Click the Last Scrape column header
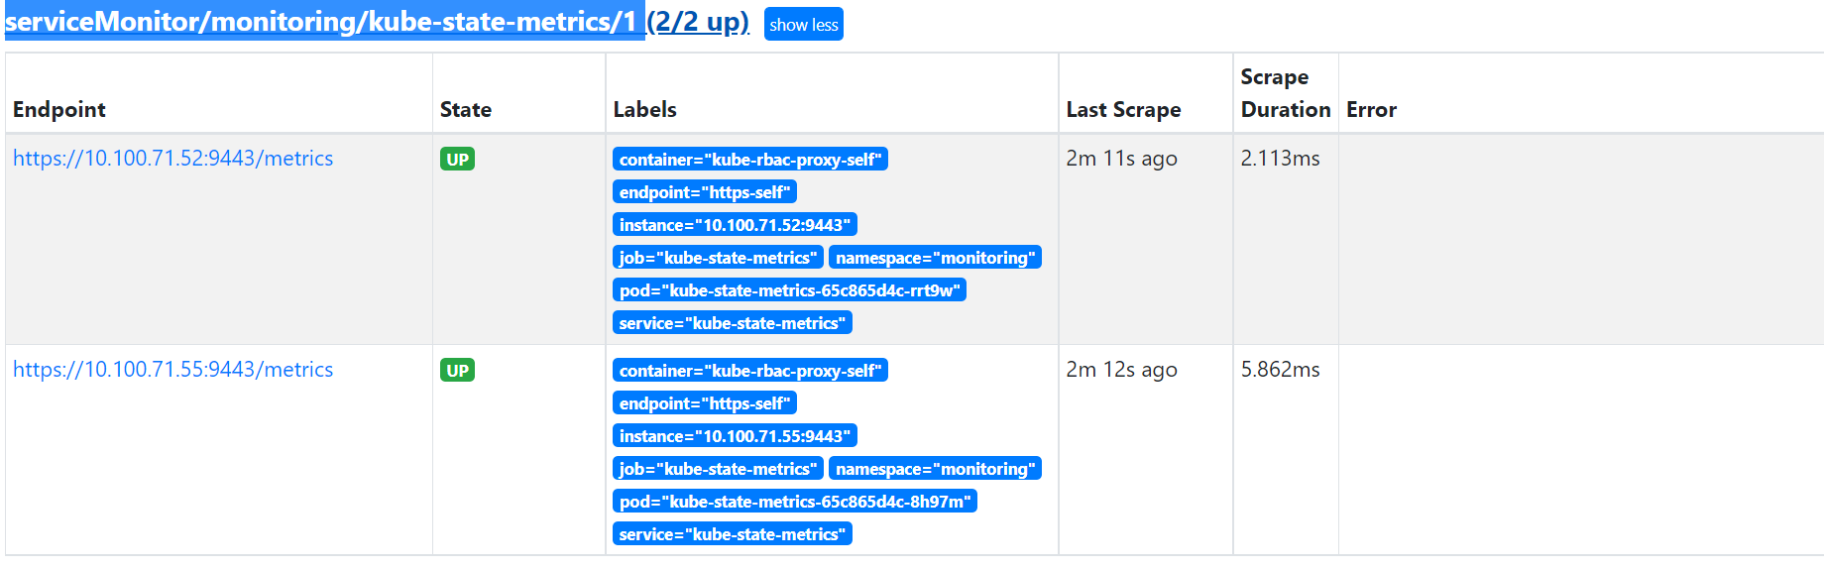Image resolution: width=1824 pixels, height=570 pixels. click(x=1123, y=110)
